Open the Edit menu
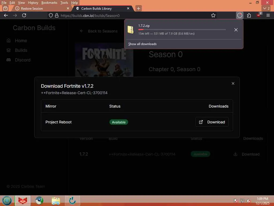274x206 pixels. (x=12, y=3)
